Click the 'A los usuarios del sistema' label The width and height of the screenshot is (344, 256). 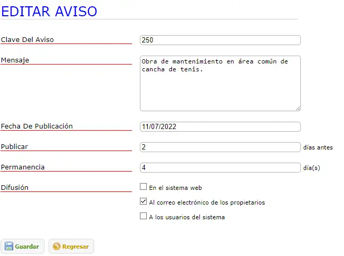187,217
